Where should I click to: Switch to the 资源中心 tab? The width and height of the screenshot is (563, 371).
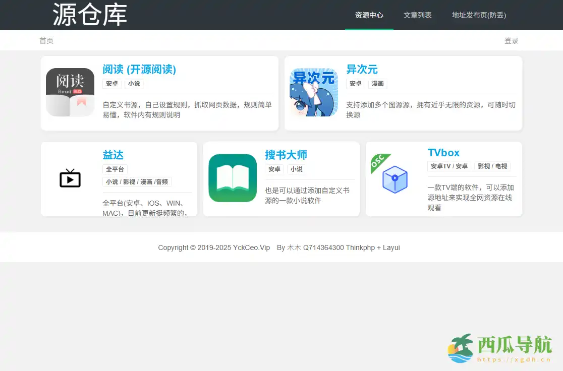click(x=369, y=15)
